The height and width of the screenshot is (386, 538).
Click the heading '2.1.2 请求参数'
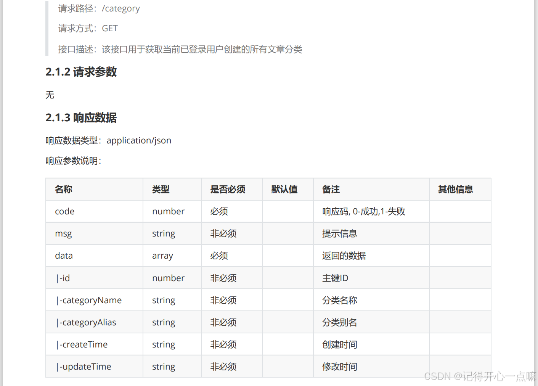[81, 72]
